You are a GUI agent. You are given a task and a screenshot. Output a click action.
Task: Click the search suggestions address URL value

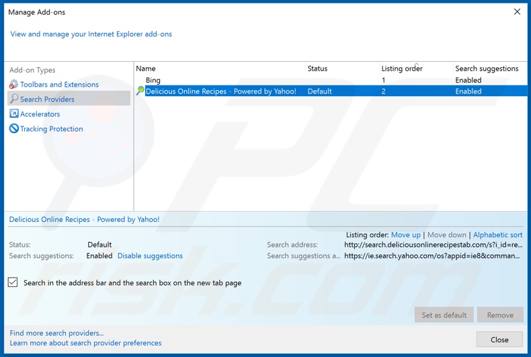(x=432, y=255)
